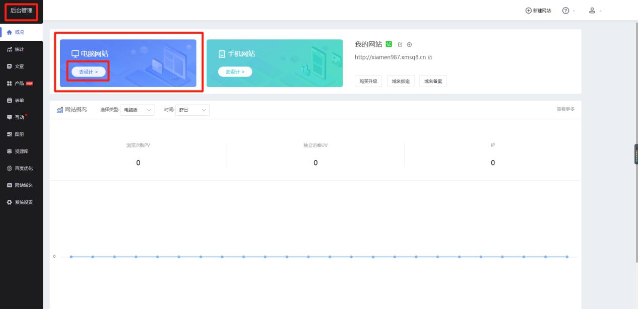Click the 购买升级 button

pyautogui.click(x=368, y=81)
